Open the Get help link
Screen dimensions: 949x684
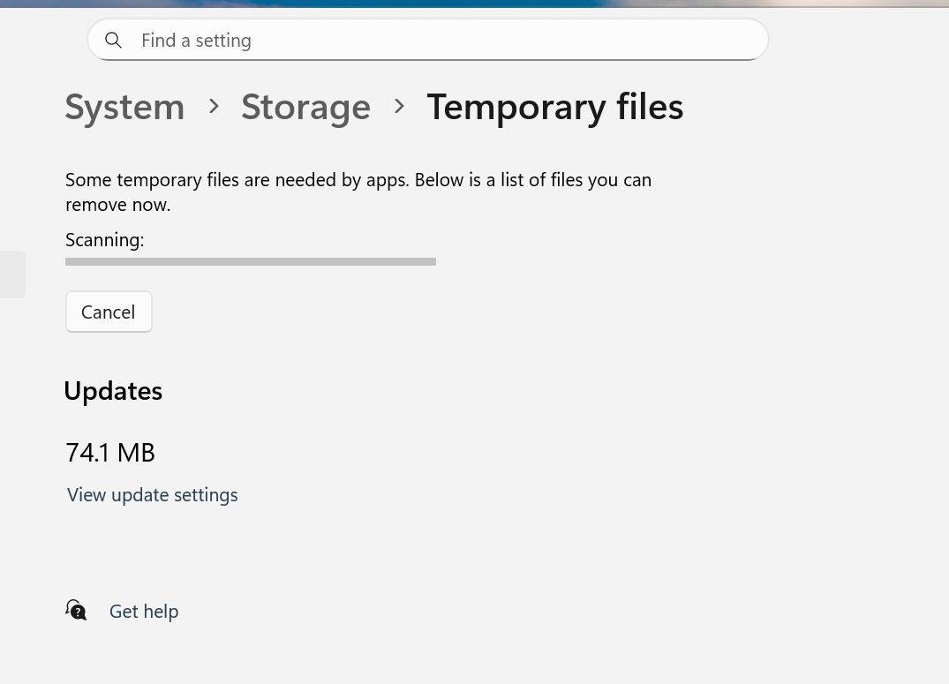[144, 612]
